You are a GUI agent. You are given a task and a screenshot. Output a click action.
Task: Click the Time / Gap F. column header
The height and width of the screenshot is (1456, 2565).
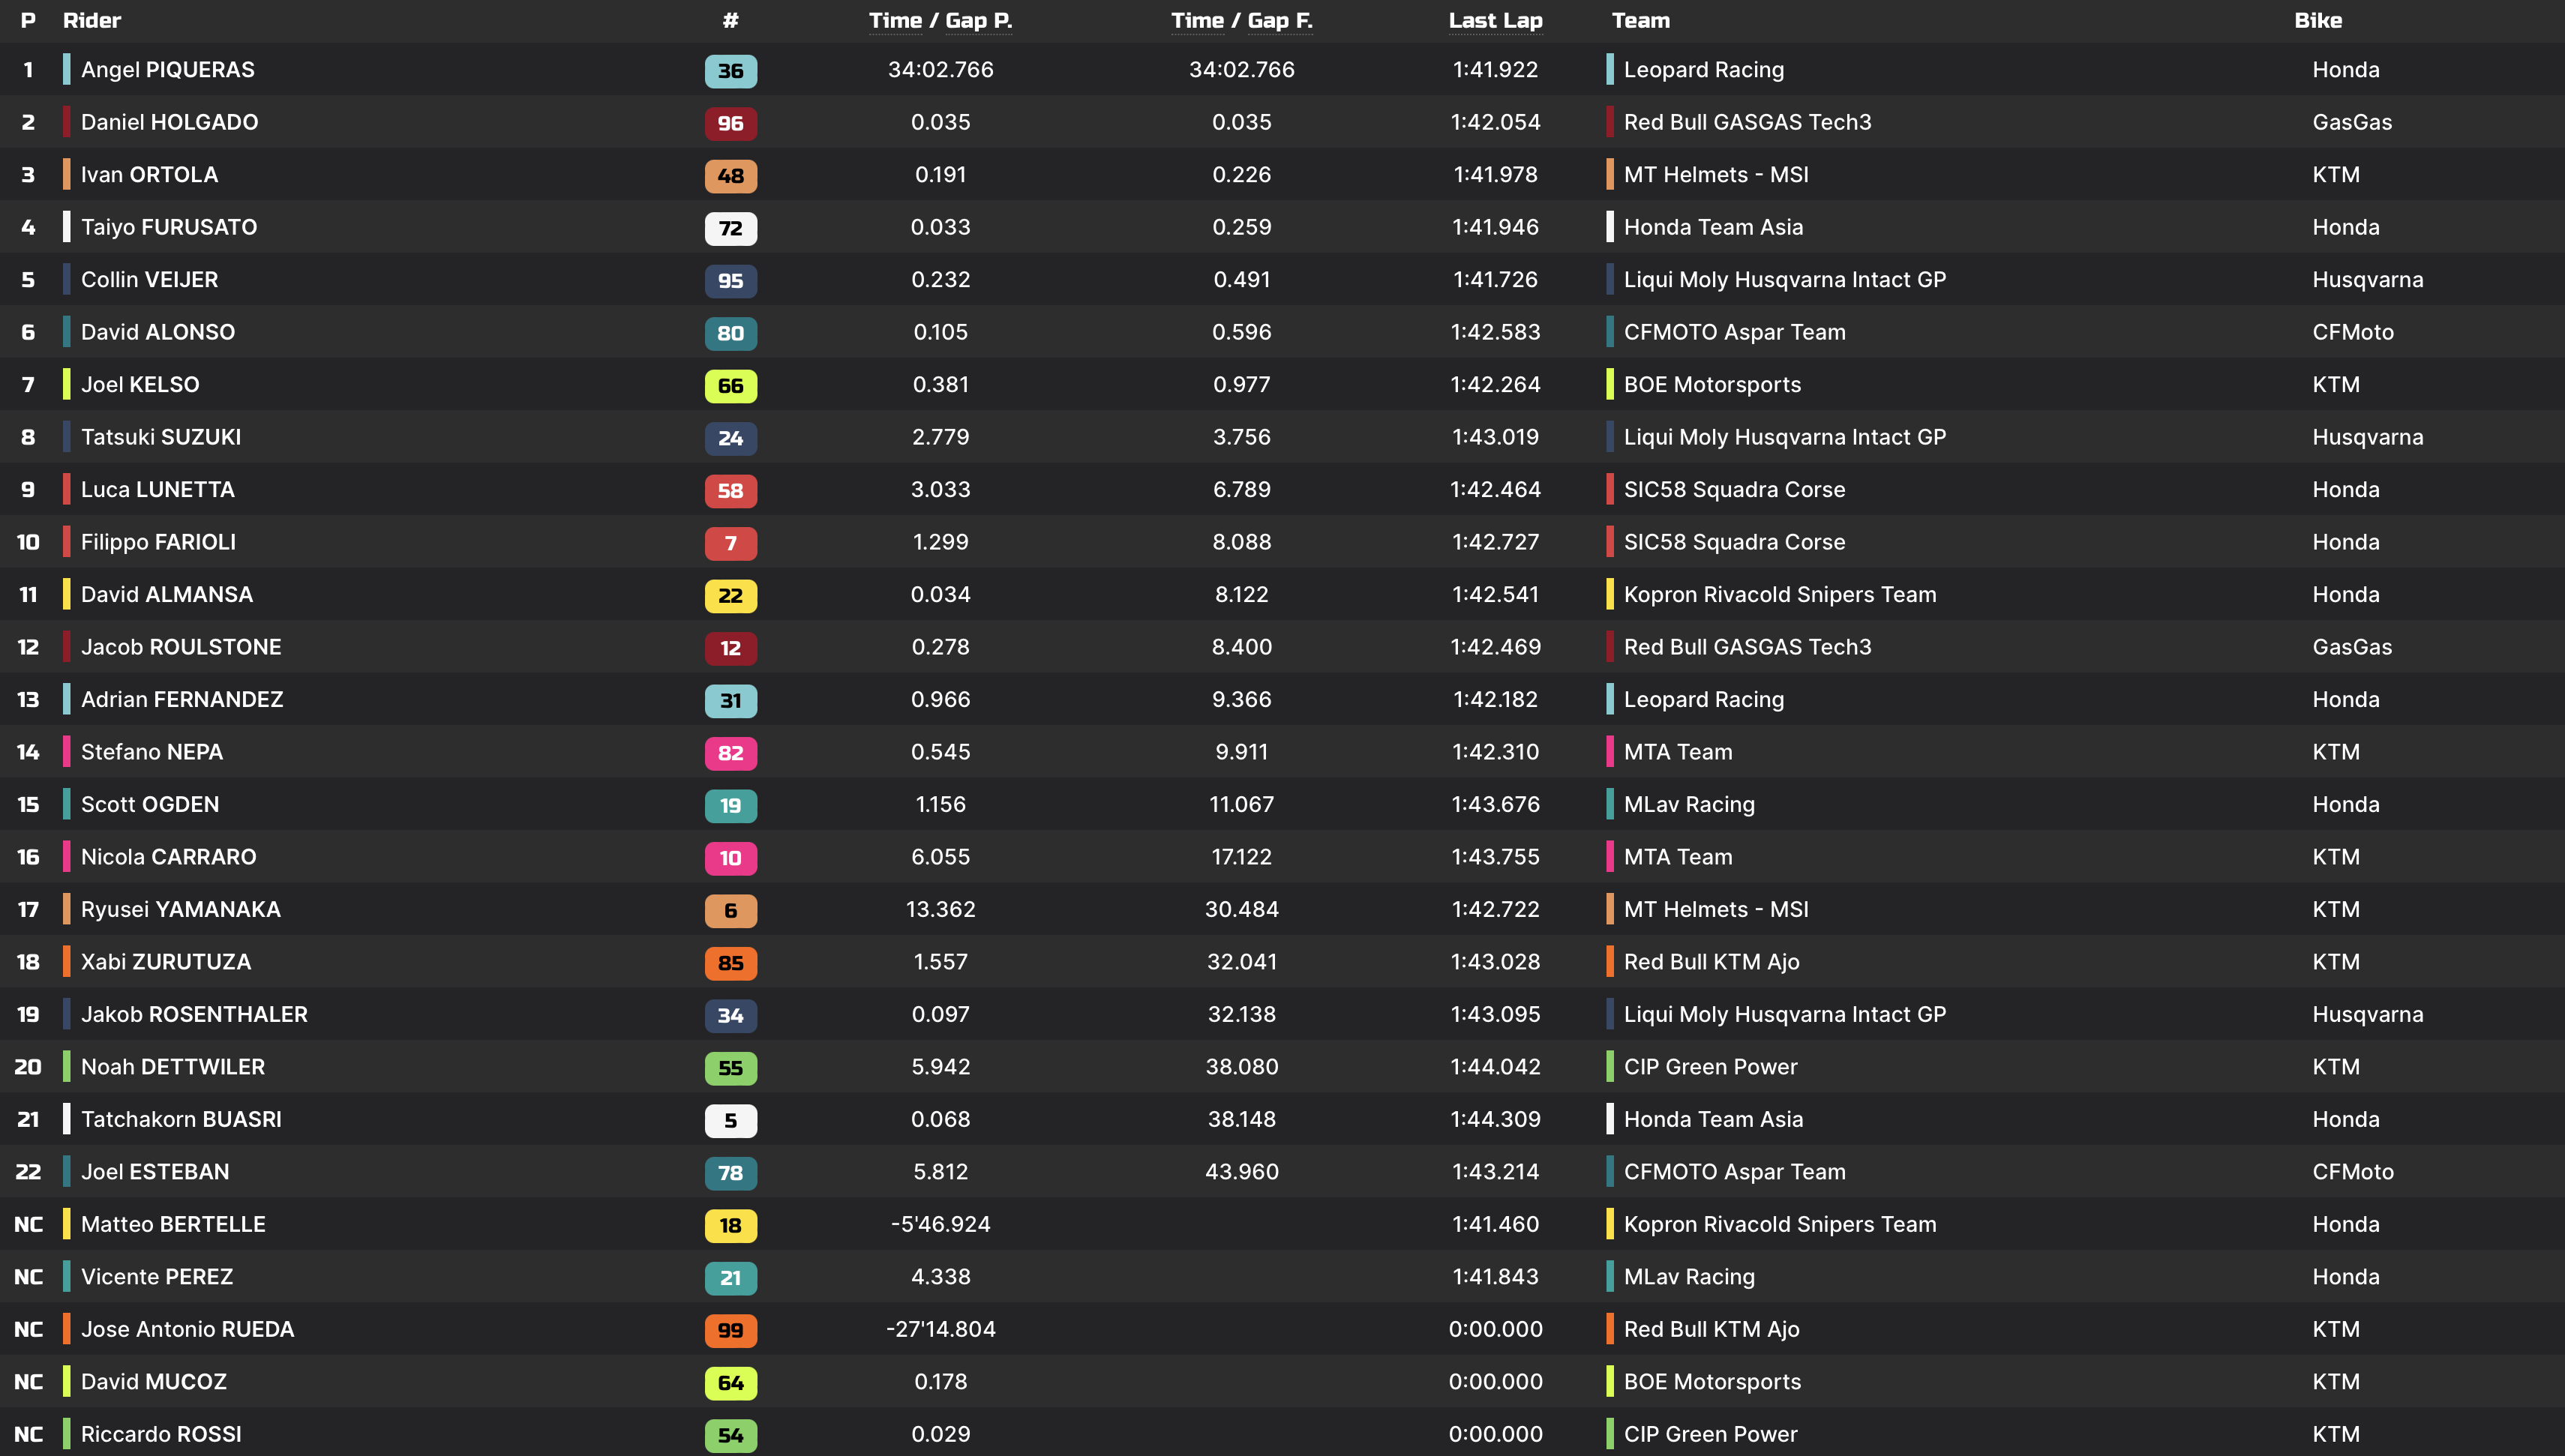click(1241, 21)
